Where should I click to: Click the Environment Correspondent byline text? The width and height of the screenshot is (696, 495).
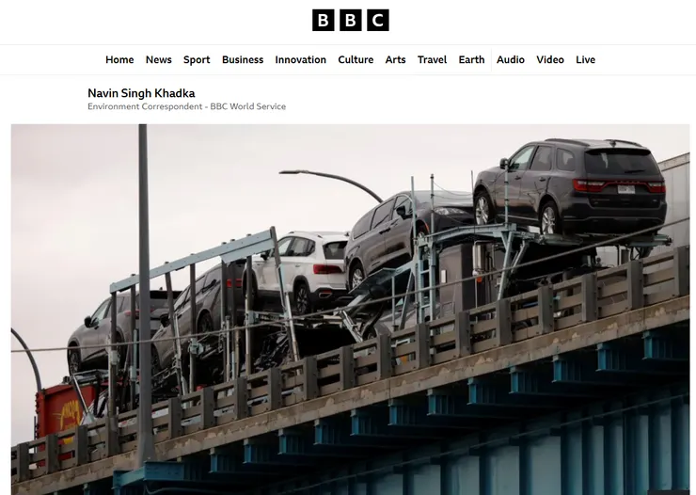point(186,106)
